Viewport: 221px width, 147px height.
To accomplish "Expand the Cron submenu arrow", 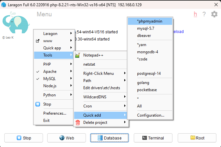I will coord(125,106).
